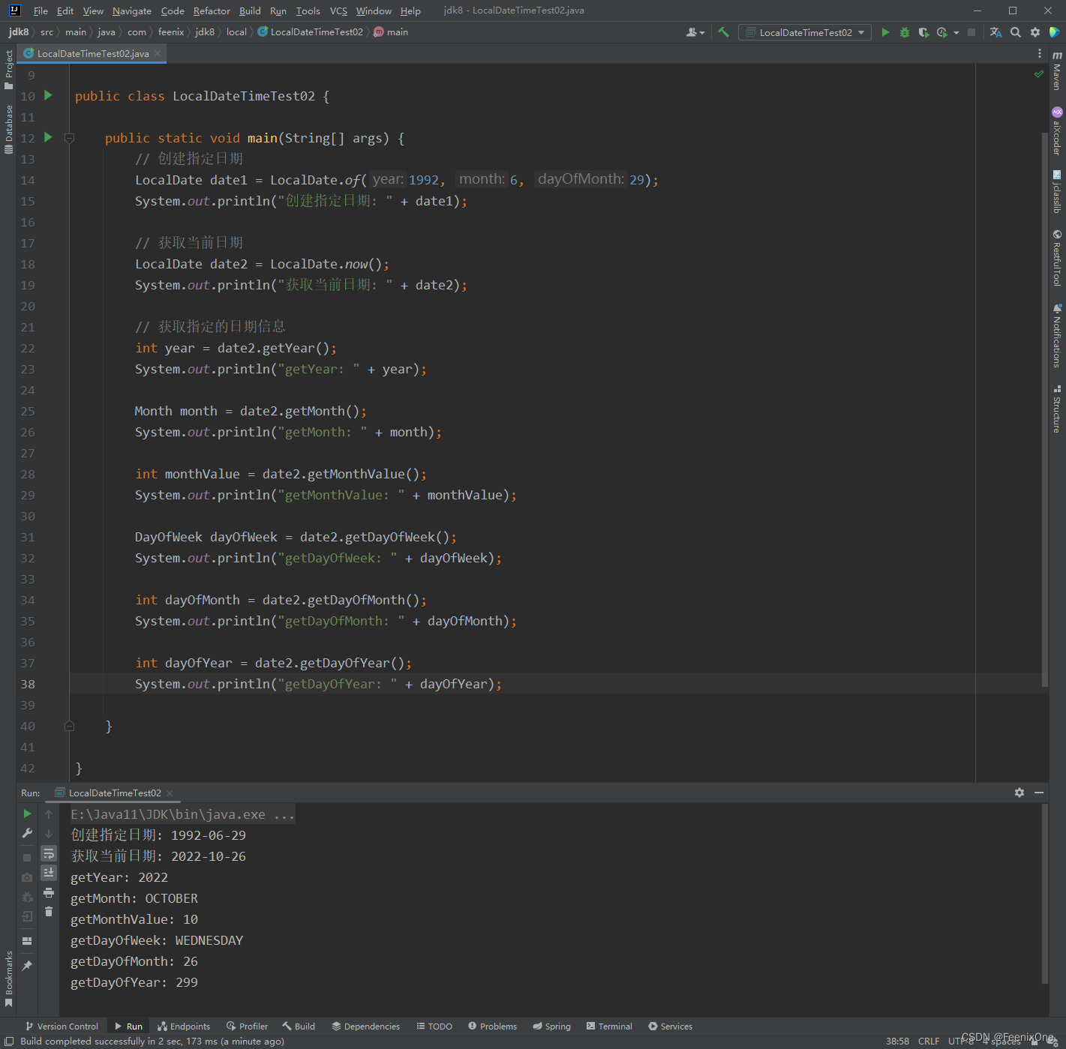The image size is (1066, 1049).
Task: Open the Navigate menu
Action: pyautogui.click(x=132, y=10)
